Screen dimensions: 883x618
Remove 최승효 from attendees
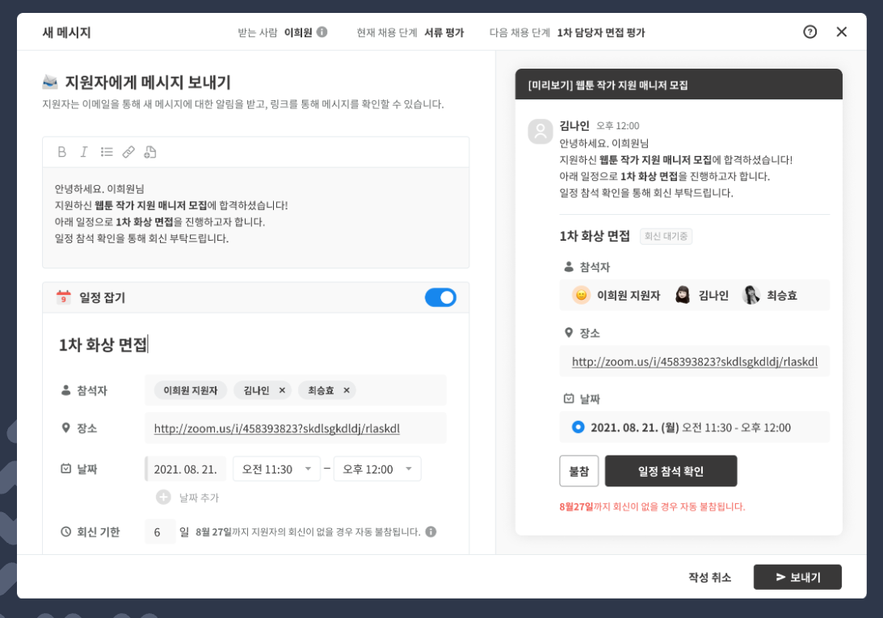click(347, 390)
